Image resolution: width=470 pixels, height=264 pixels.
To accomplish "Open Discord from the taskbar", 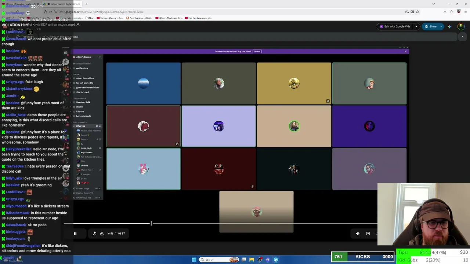I will [268, 260].
